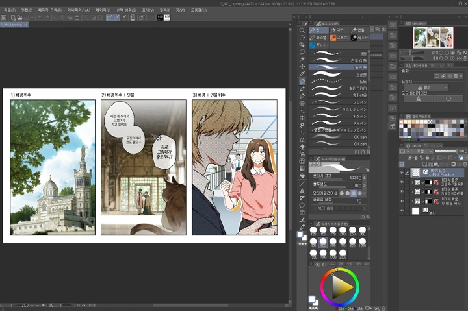This screenshot has width=468, height=312.
Task: Expand the 1) 배경 위주 folder
Action: pos(413,201)
